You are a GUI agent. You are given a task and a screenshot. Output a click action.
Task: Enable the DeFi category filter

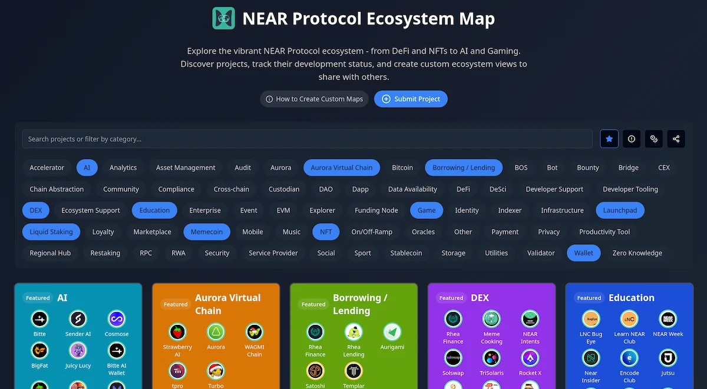pyautogui.click(x=463, y=189)
